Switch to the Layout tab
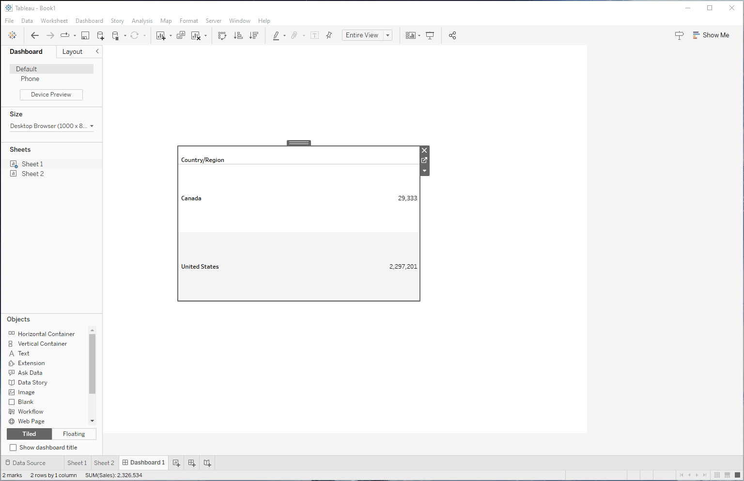The height and width of the screenshot is (481, 744). (x=72, y=52)
